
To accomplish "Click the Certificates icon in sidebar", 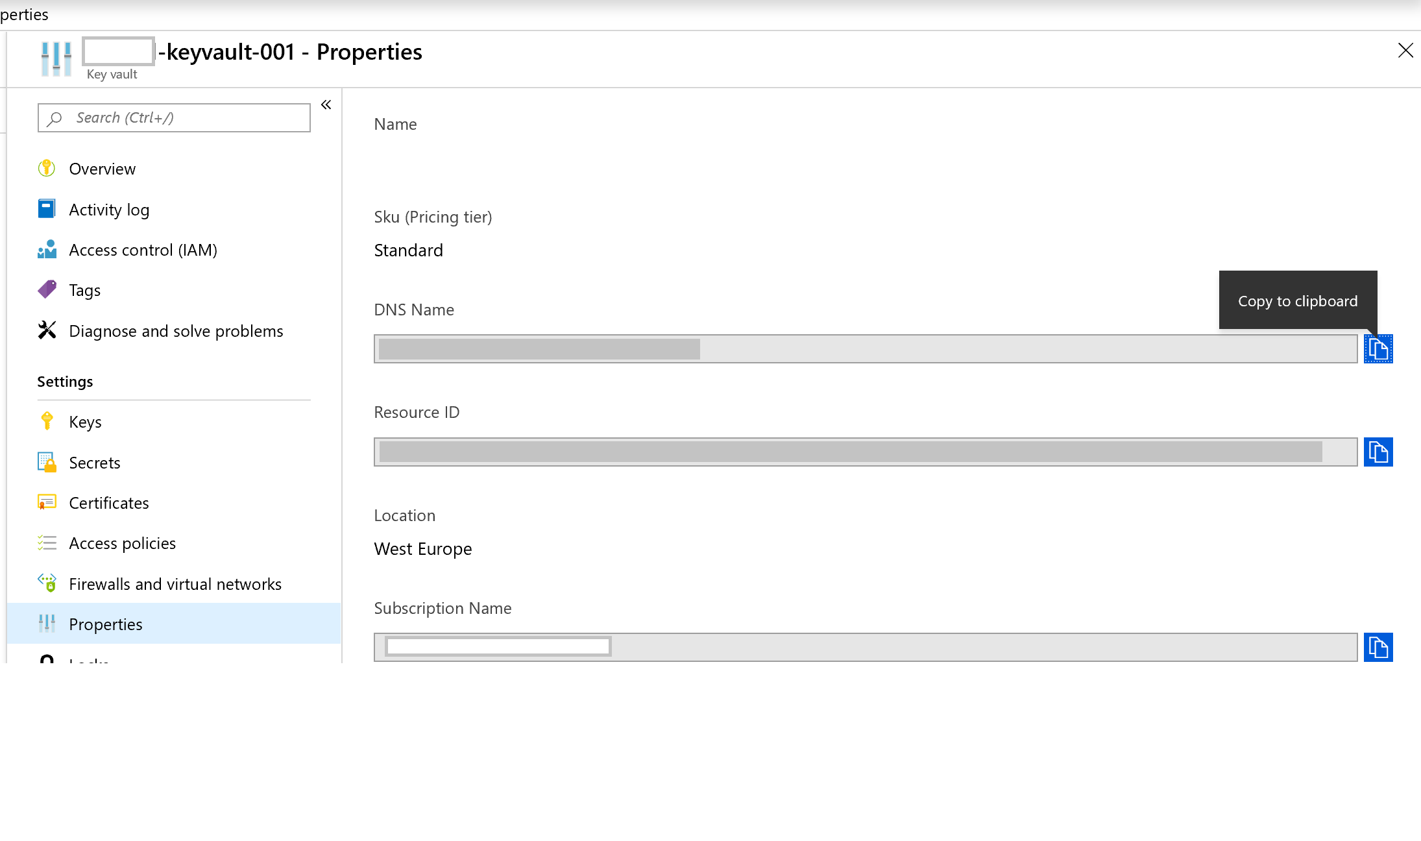I will click(x=47, y=503).
